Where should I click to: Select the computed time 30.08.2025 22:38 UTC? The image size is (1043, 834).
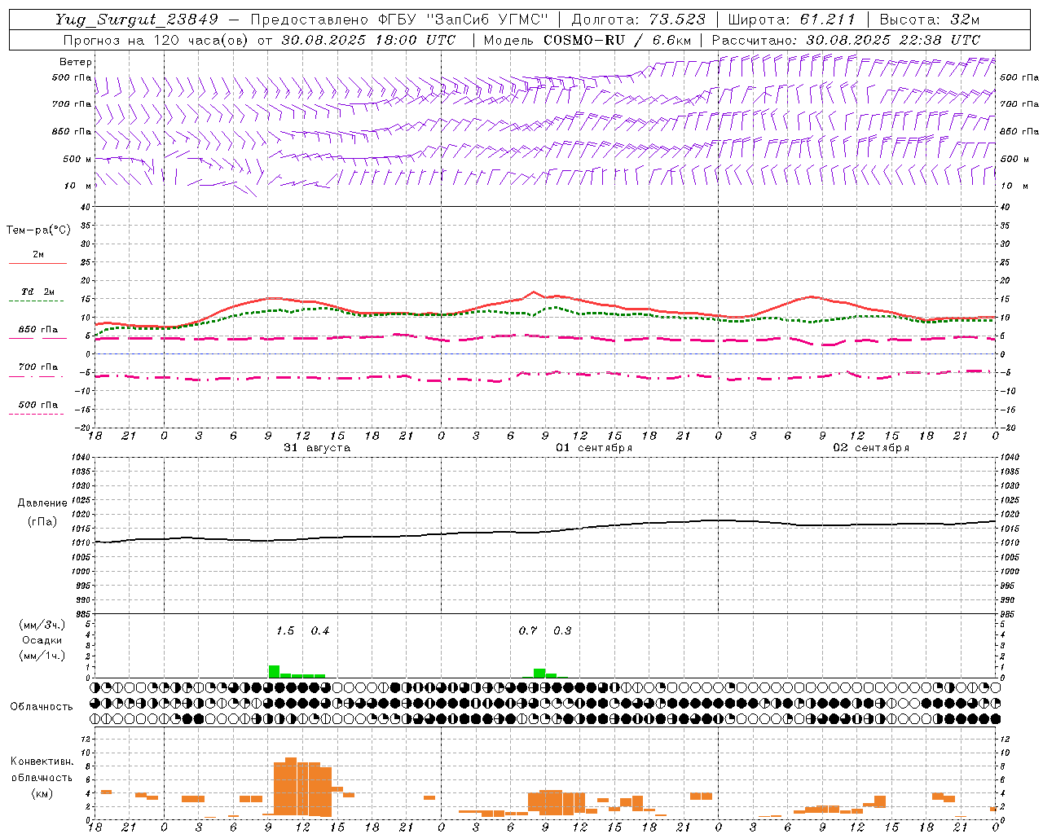coord(893,40)
